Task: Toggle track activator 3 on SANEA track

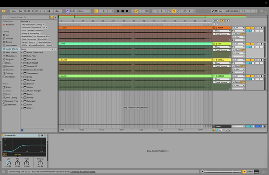Action: pyautogui.click(x=250, y=60)
